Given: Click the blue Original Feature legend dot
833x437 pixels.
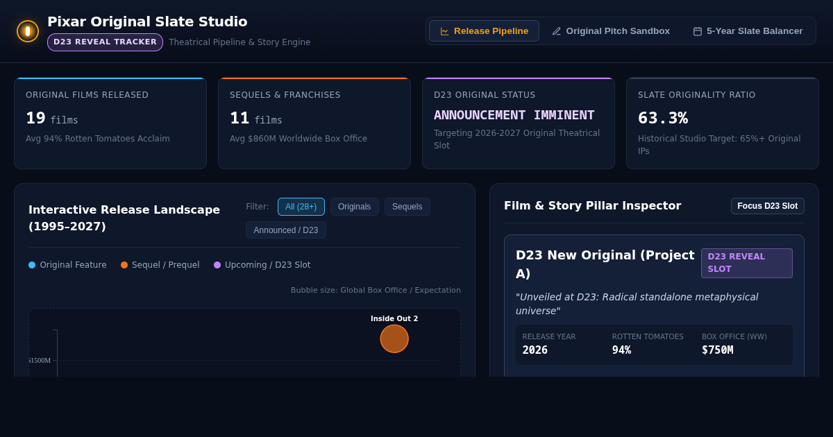Looking at the screenshot, I should point(32,265).
